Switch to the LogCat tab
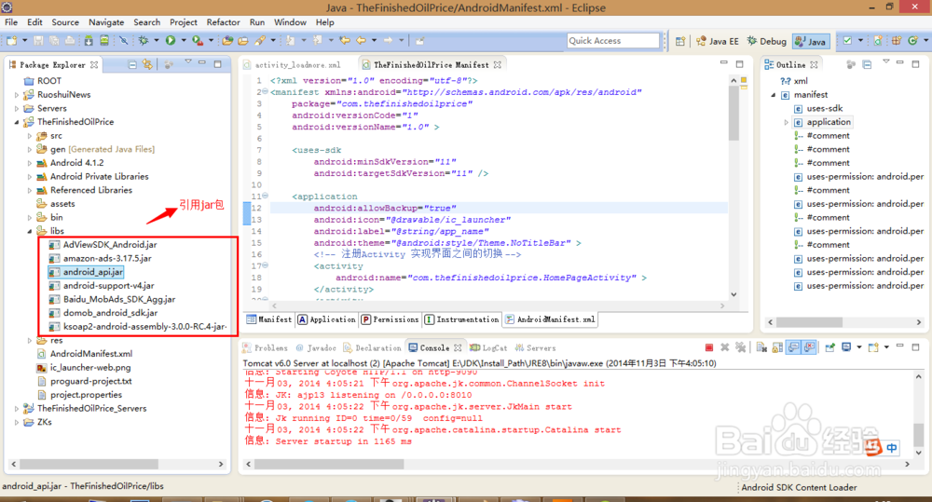 coord(488,348)
